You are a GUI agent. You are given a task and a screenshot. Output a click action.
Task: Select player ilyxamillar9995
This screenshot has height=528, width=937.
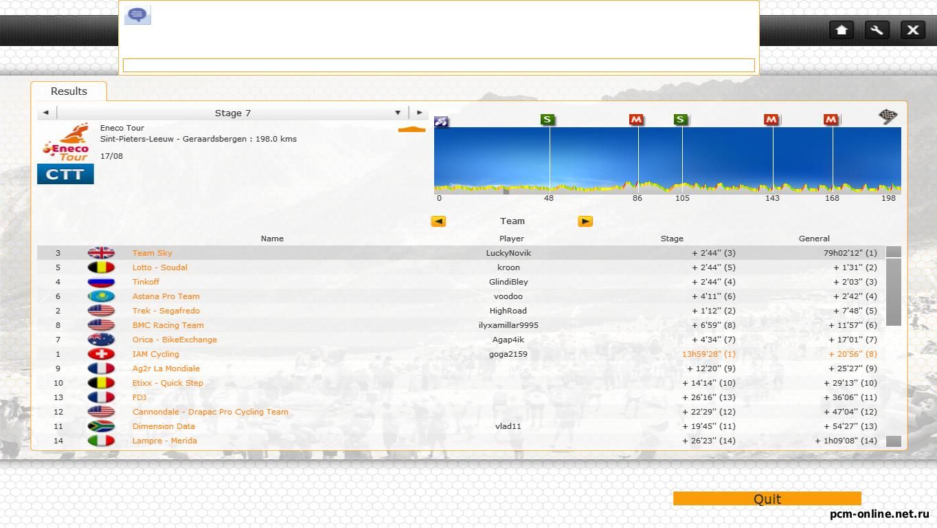click(508, 325)
